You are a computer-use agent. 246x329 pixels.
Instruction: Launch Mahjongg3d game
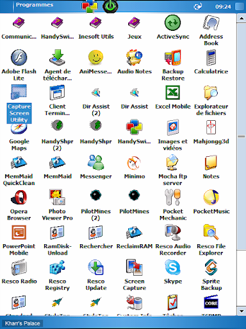click(211, 127)
